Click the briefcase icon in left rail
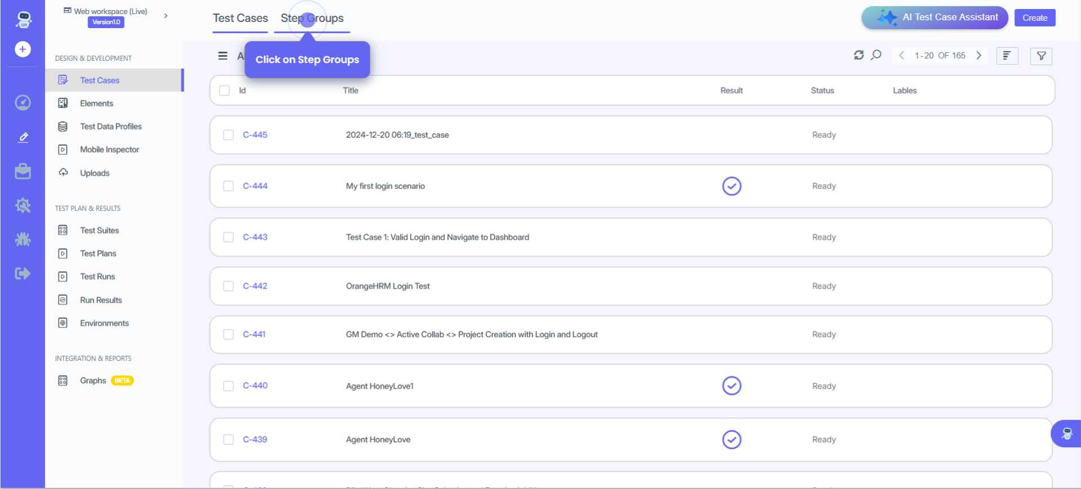Image resolution: width=1081 pixels, height=489 pixels. pyautogui.click(x=23, y=172)
